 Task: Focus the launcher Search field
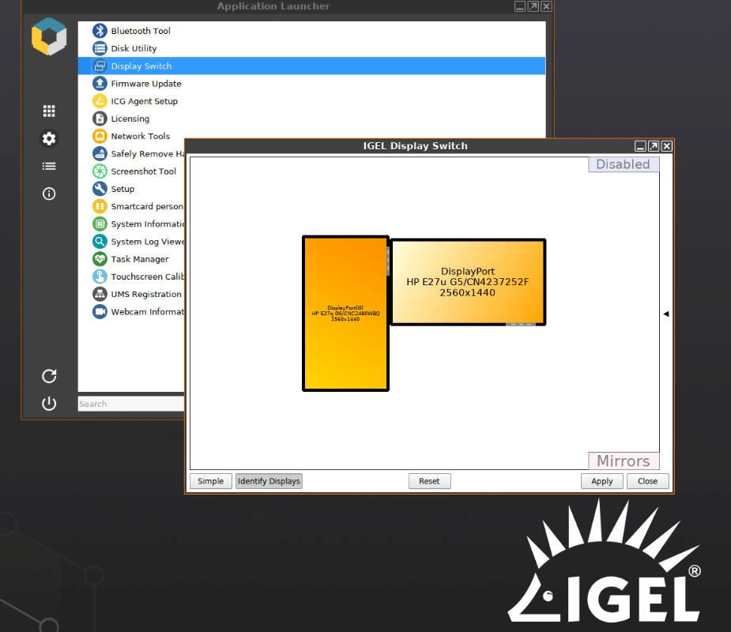pos(131,404)
